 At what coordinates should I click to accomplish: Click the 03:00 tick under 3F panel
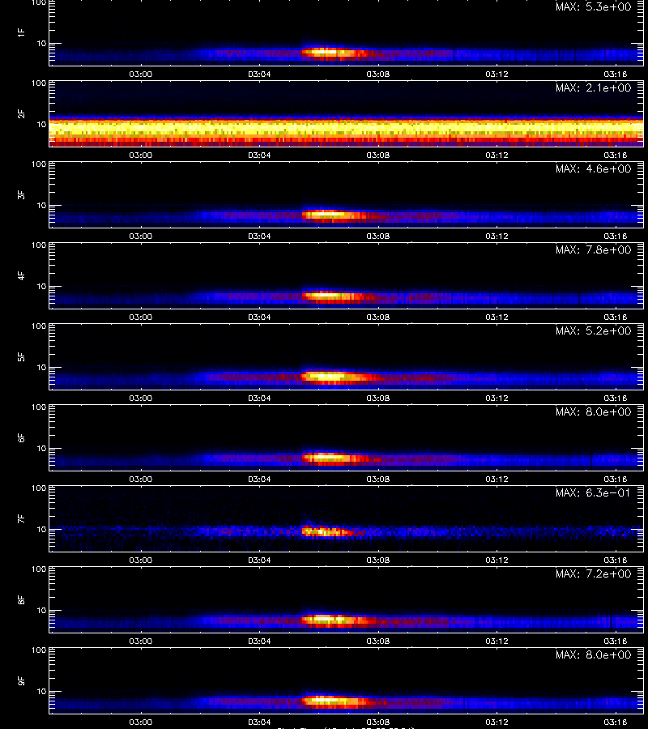(140, 237)
